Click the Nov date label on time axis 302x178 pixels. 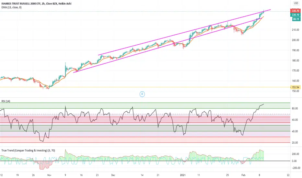coord(49,175)
